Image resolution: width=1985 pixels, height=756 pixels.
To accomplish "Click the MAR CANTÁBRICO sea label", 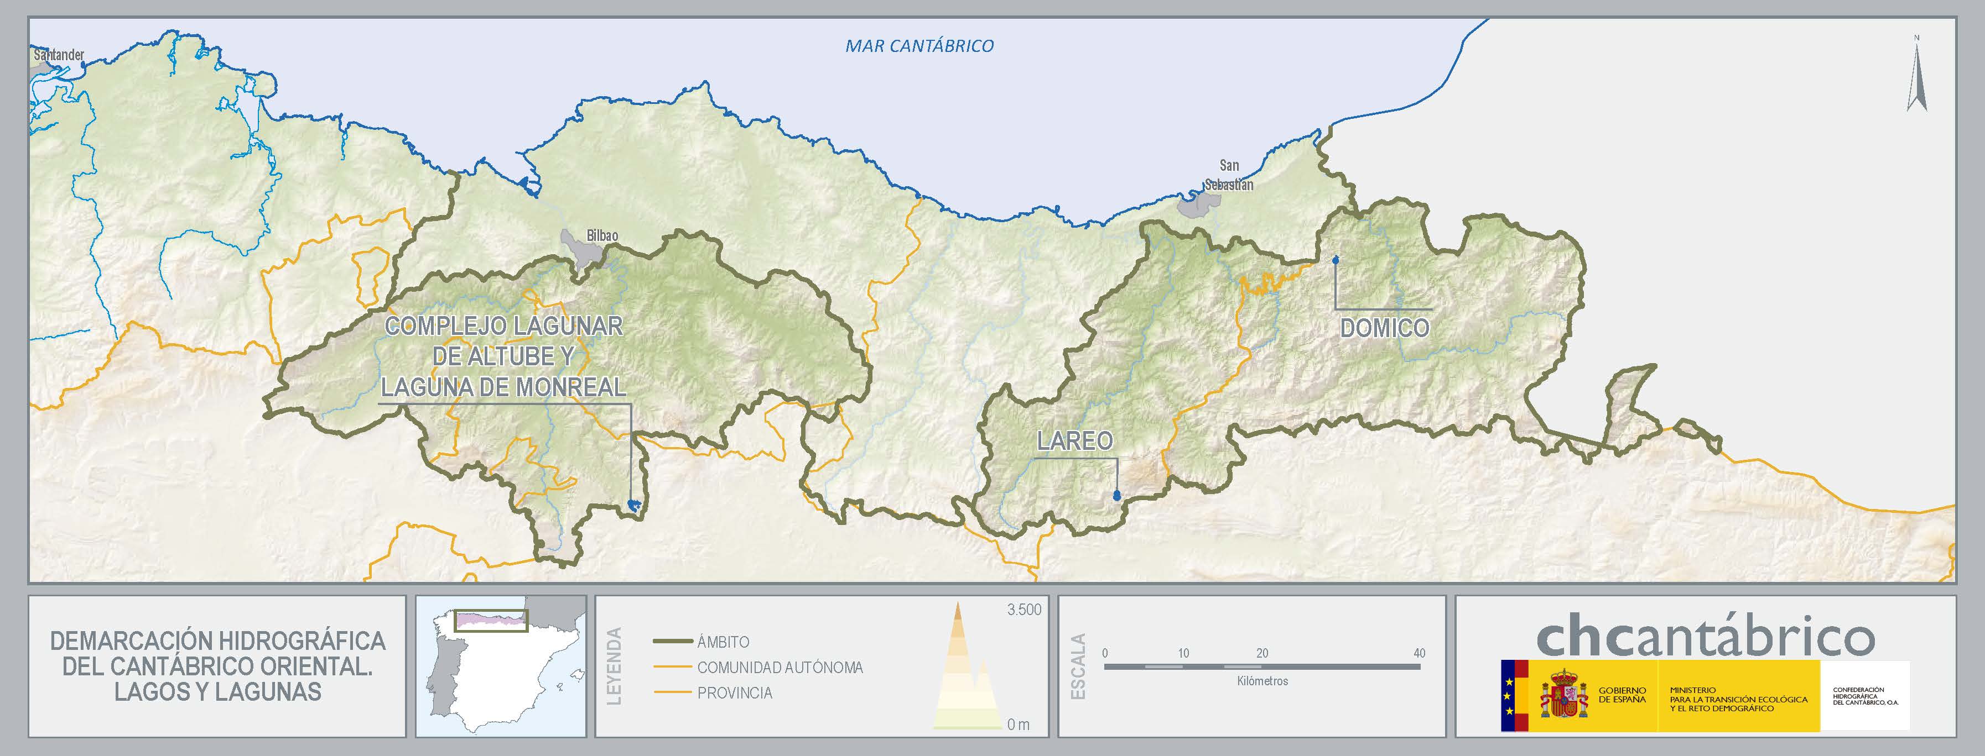I will coord(919,46).
